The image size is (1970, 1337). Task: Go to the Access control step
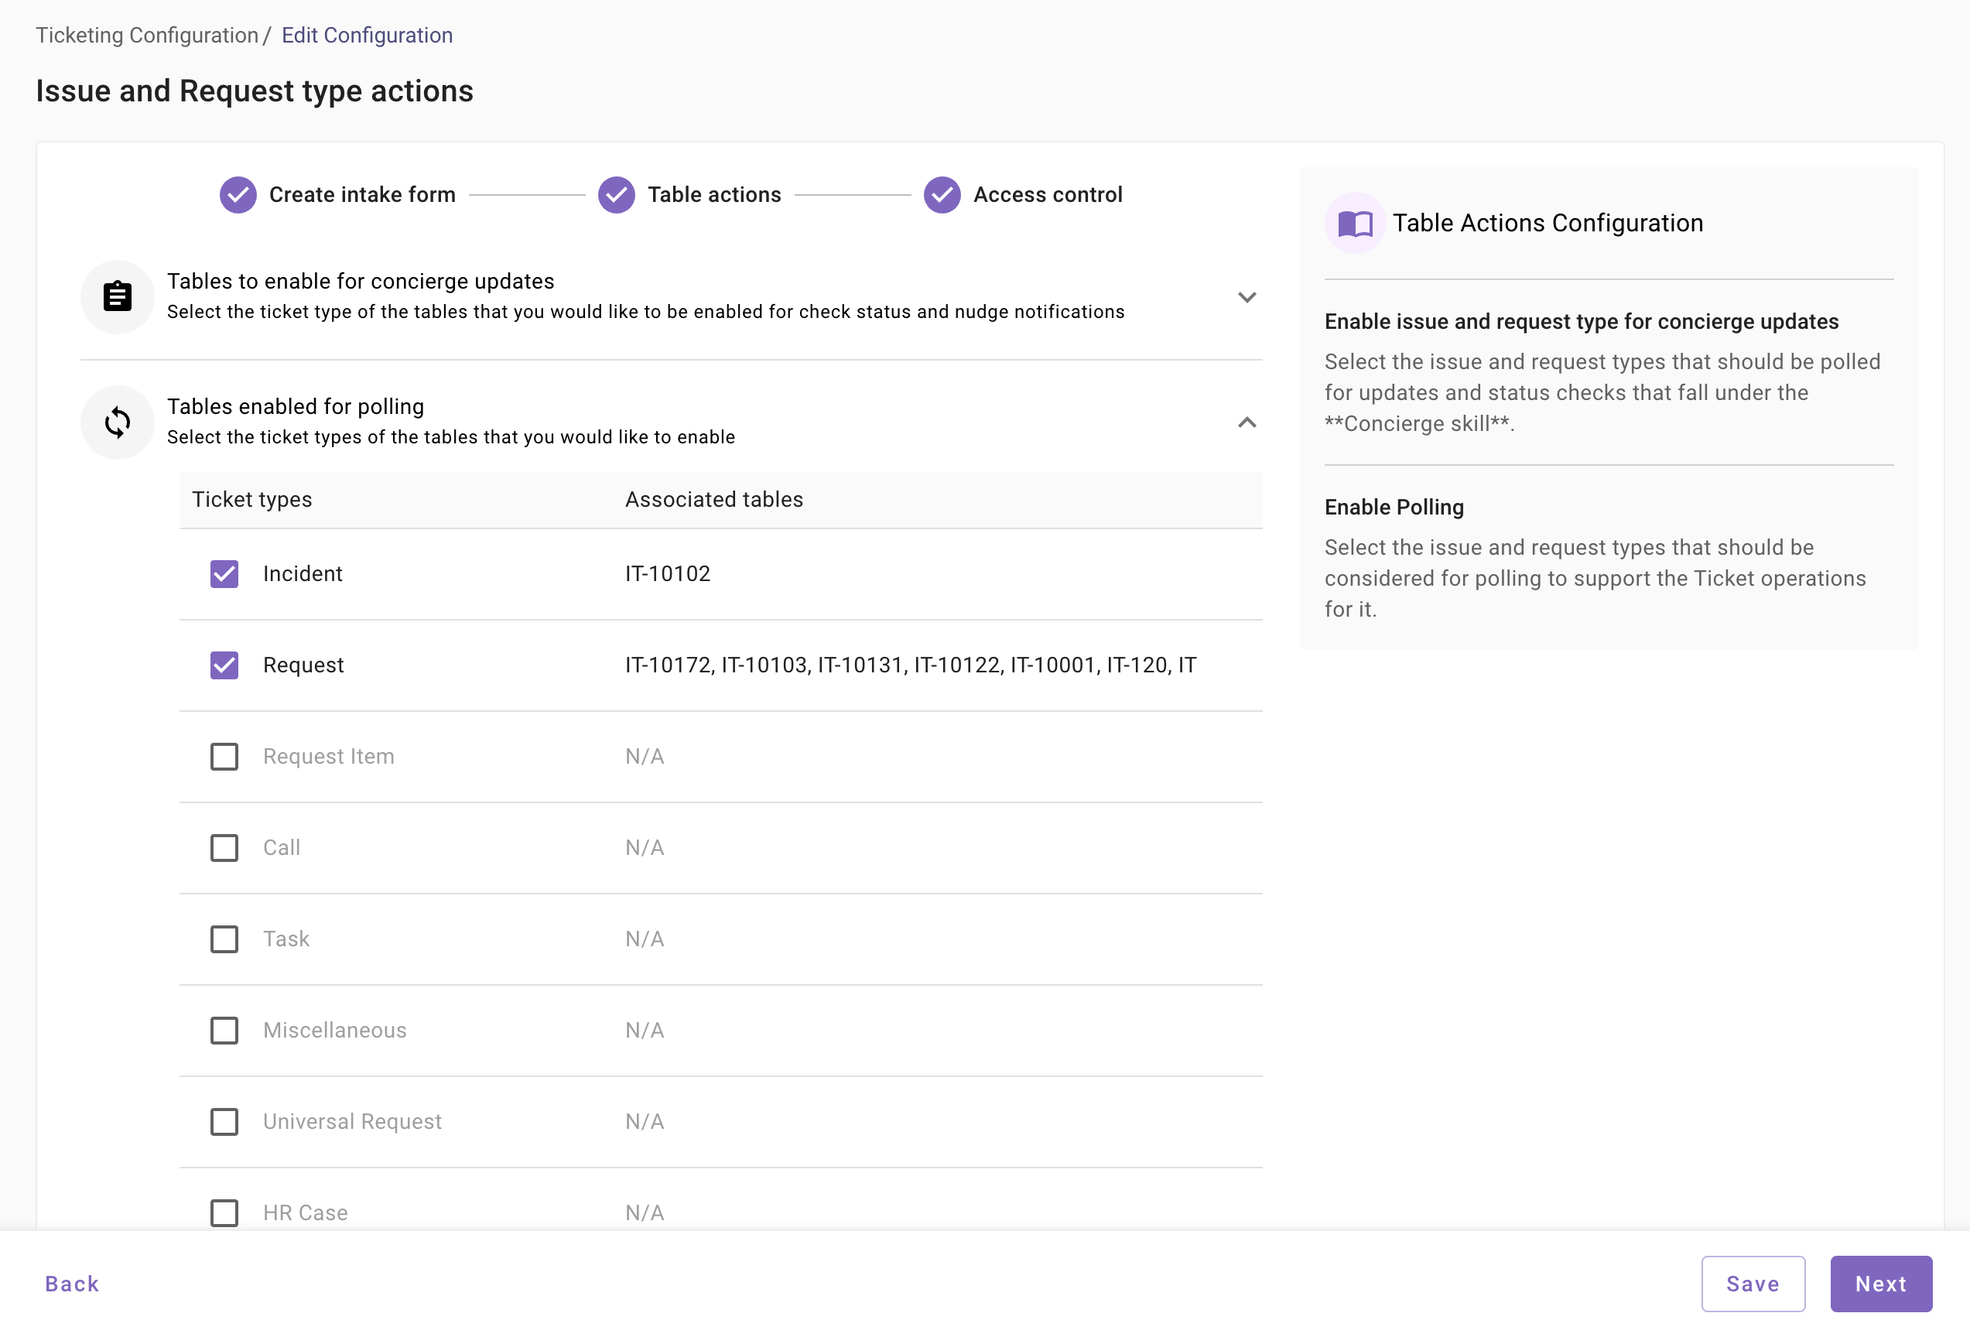click(x=1047, y=195)
